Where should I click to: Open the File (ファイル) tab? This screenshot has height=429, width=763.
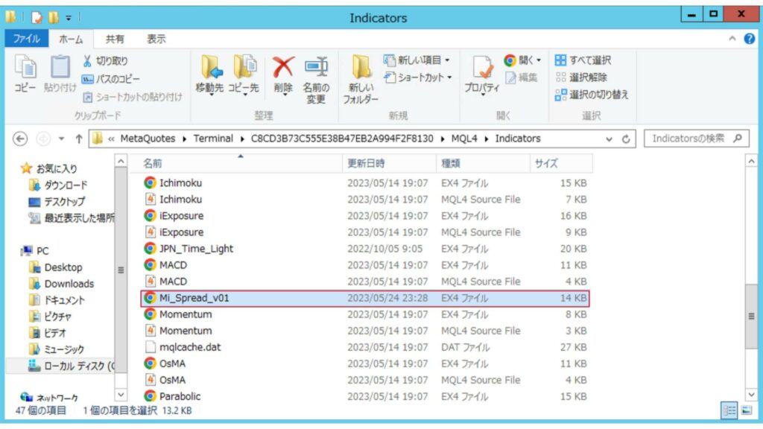(26, 39)
